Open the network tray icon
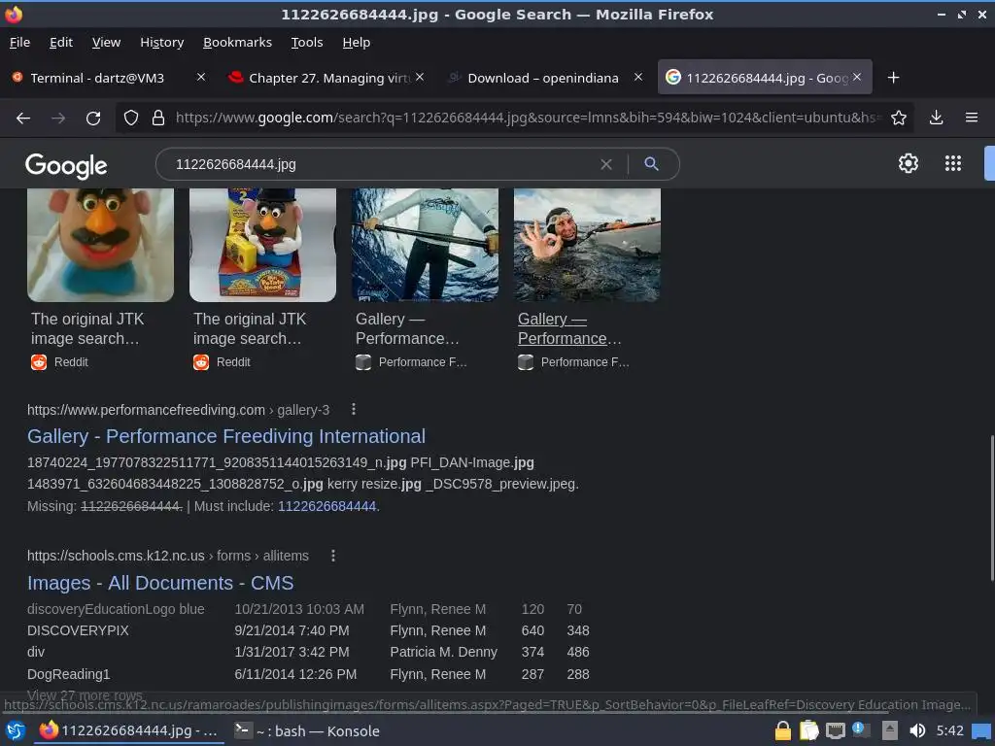Image resolution: width=995 pixels, height=746 pixels. 835,730
